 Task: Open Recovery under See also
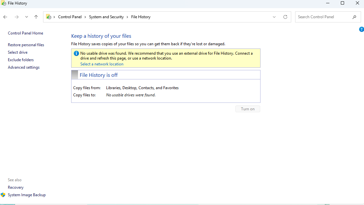(x=15, y=187)
